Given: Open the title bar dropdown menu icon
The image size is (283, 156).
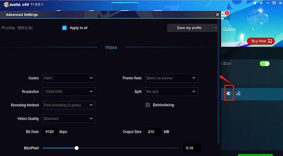Looking at the screenshot, I should coord(261,3).
